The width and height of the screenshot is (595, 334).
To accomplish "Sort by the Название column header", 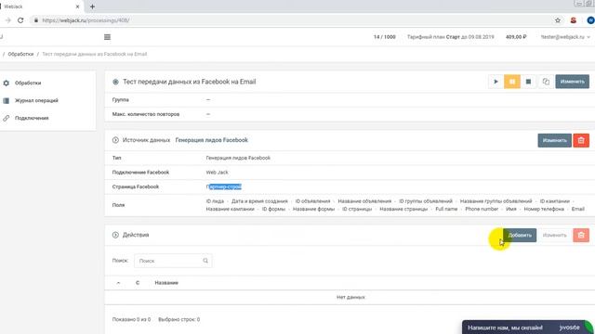I will 166,283.
